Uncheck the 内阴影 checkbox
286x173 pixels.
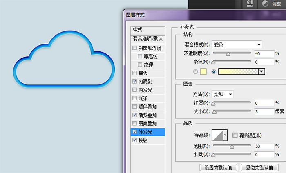[134, 82]
